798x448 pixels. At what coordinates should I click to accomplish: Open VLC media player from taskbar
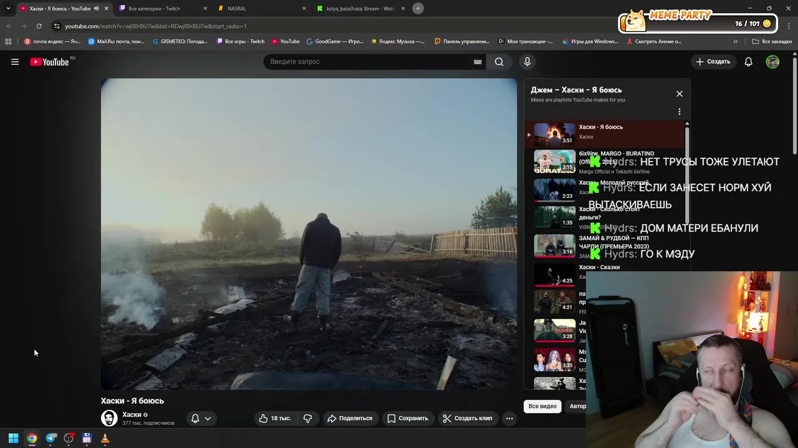click(x=105, y=438)
